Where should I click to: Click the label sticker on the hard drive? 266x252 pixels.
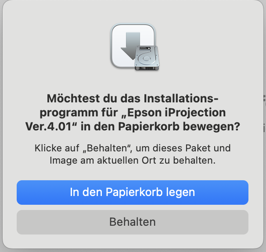coord(145,48)
